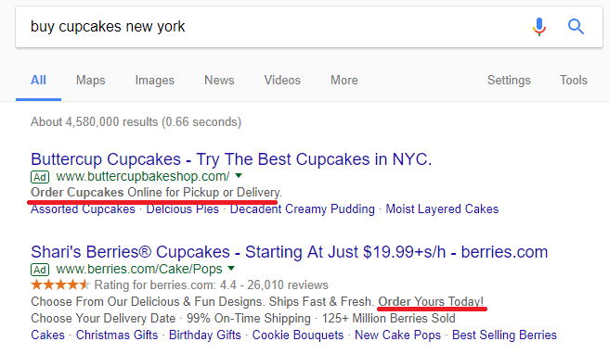Open the Shari's Berries Cupcakes ad headline
Image resolution: width=609 pixels, height=354 pixels.
point(290,252)
